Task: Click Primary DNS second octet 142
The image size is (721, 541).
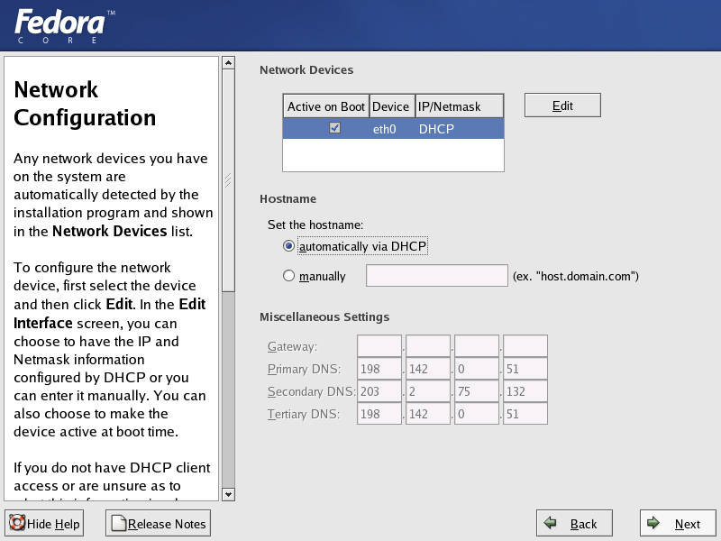Action: (x=428, y=369)
